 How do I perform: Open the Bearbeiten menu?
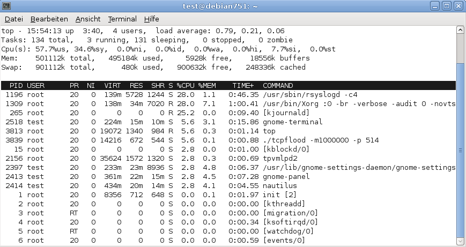point(49,19)
